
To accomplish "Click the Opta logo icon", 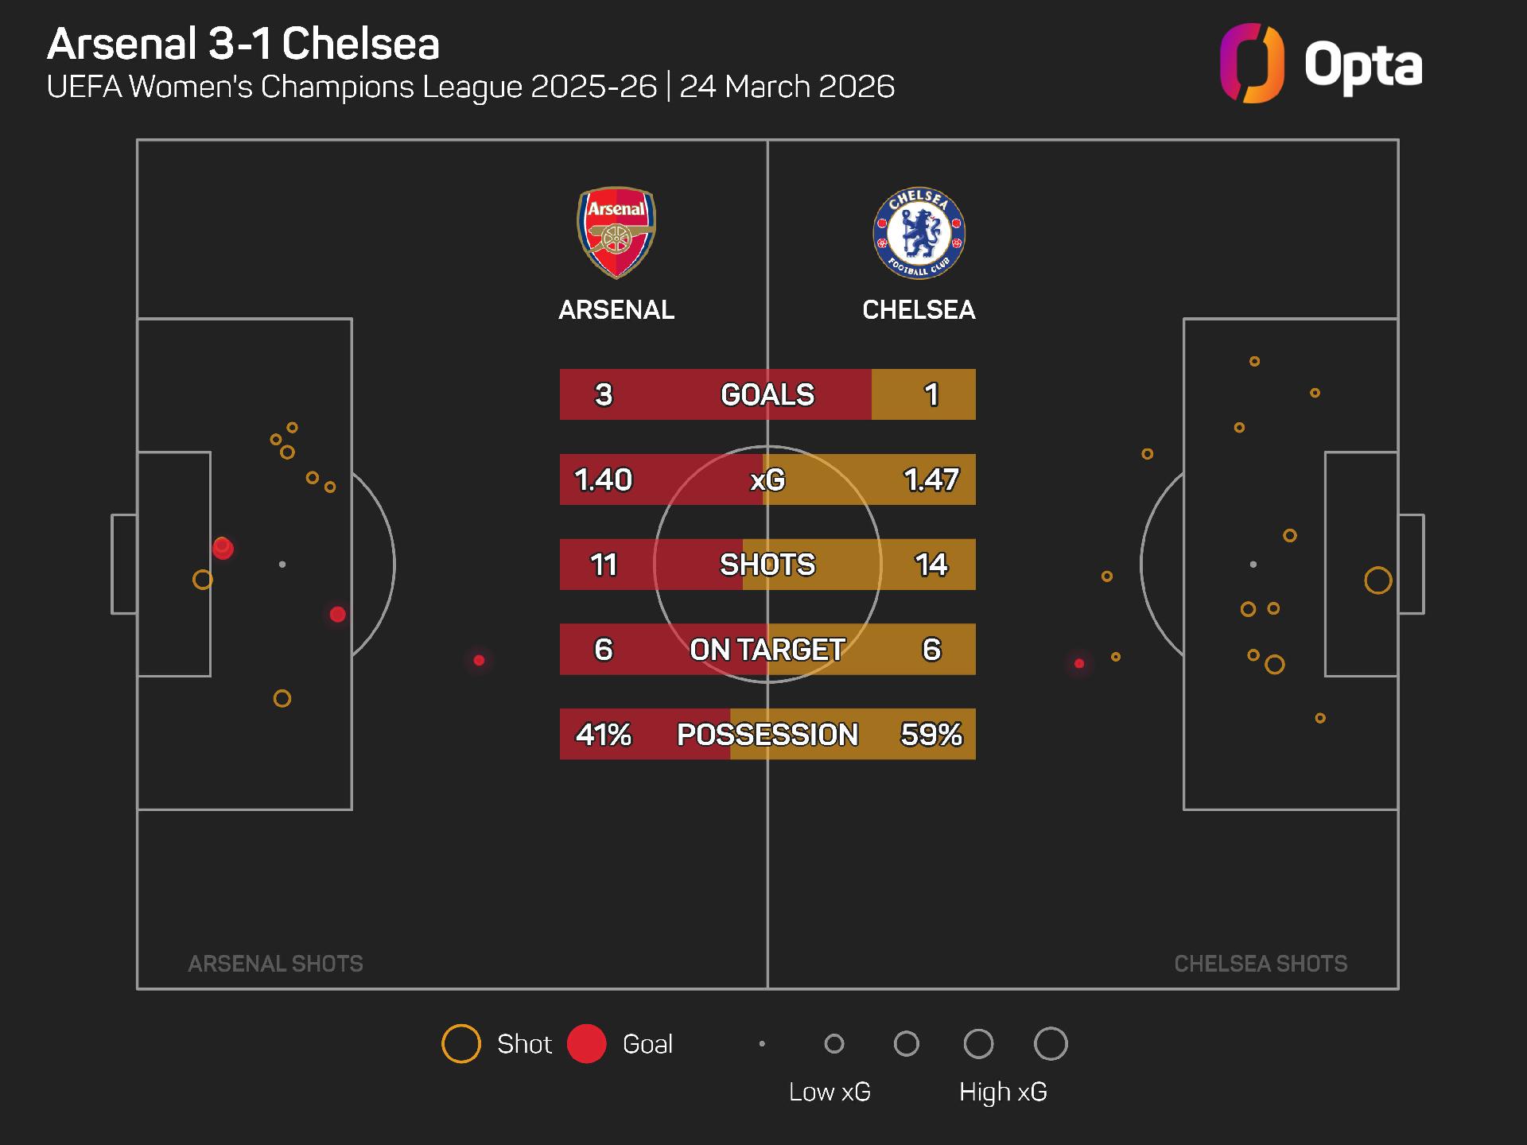I will (x=1251, y=64).
